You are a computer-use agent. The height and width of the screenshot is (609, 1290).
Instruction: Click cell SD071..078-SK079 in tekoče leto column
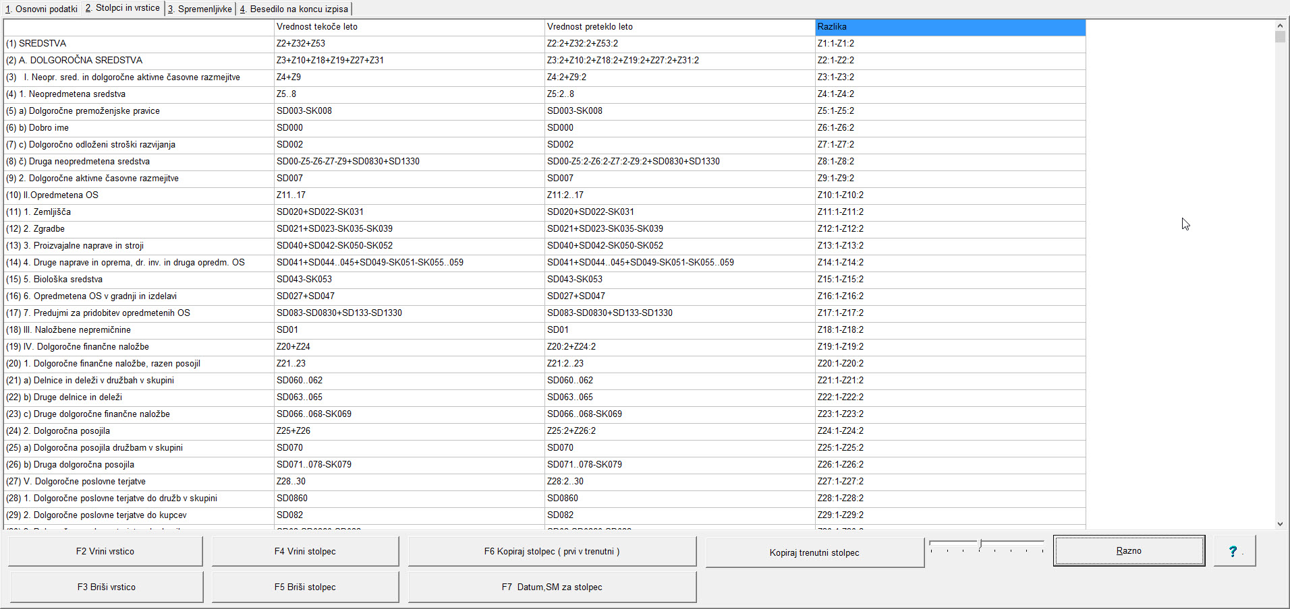(x=410, y=465)
